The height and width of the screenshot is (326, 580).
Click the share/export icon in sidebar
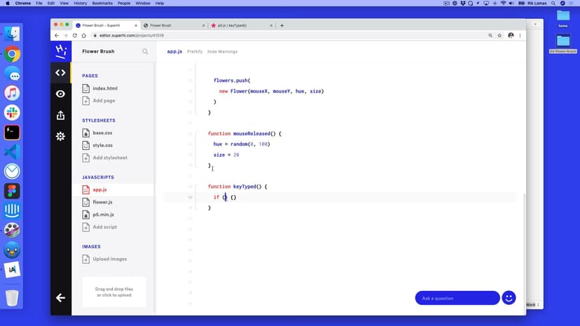[60, 115]
